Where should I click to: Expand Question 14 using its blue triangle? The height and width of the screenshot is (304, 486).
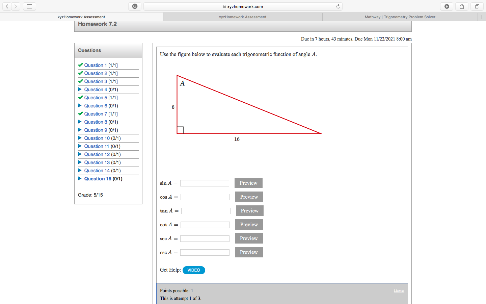[81, 170]
